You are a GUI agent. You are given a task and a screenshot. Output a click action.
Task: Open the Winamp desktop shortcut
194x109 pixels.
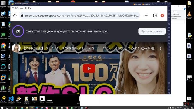19,100
